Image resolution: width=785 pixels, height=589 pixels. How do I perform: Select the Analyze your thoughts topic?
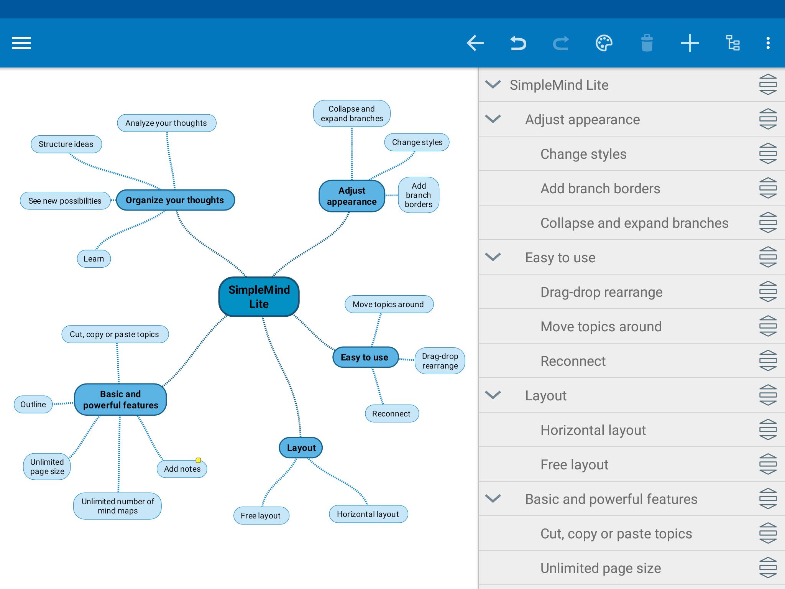[167, 123]
